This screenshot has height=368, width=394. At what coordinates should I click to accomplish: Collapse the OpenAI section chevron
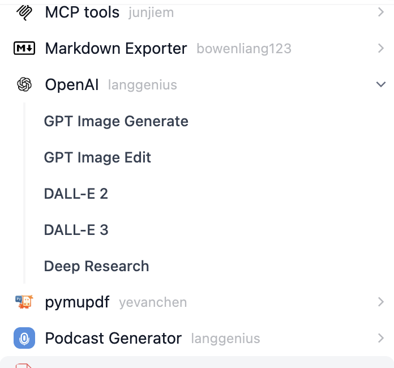click(x=381, y=85)
